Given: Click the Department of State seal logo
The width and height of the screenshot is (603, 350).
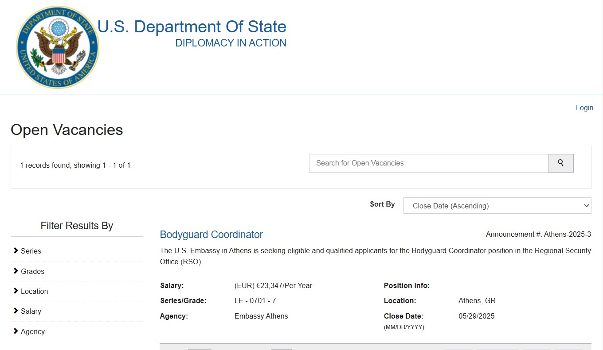Looking at the screenshot, I should click(57, 47).
